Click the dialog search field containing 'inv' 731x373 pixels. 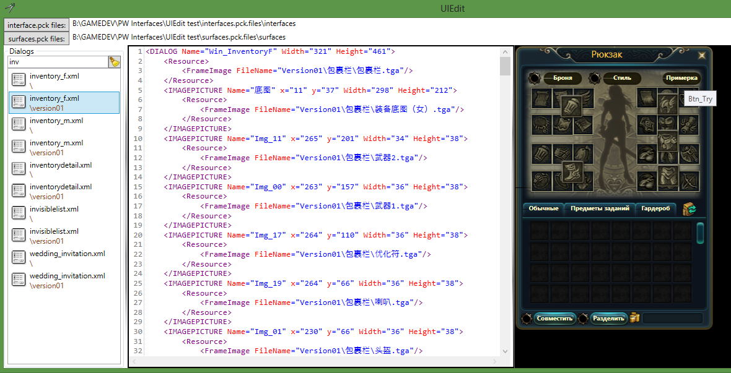(x=57, y=62)
